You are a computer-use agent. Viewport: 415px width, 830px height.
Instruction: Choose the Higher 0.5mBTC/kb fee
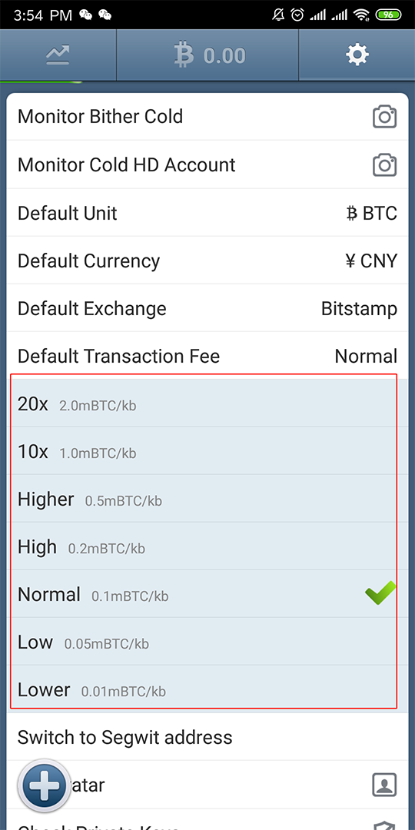[x=203, y=500]
